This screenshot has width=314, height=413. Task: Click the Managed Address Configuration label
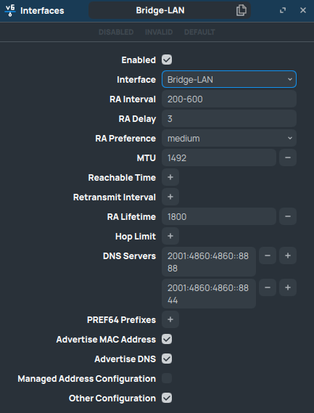86,378
